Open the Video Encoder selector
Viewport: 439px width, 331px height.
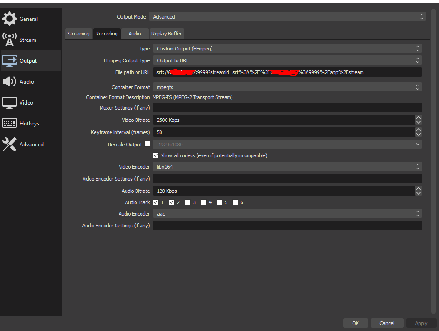click(418, 166)
